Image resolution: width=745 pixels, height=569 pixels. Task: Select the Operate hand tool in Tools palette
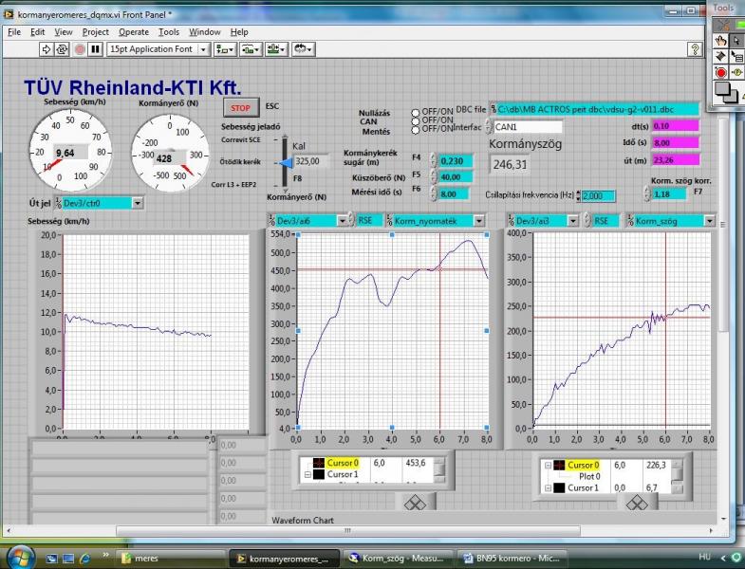point(720,41)
